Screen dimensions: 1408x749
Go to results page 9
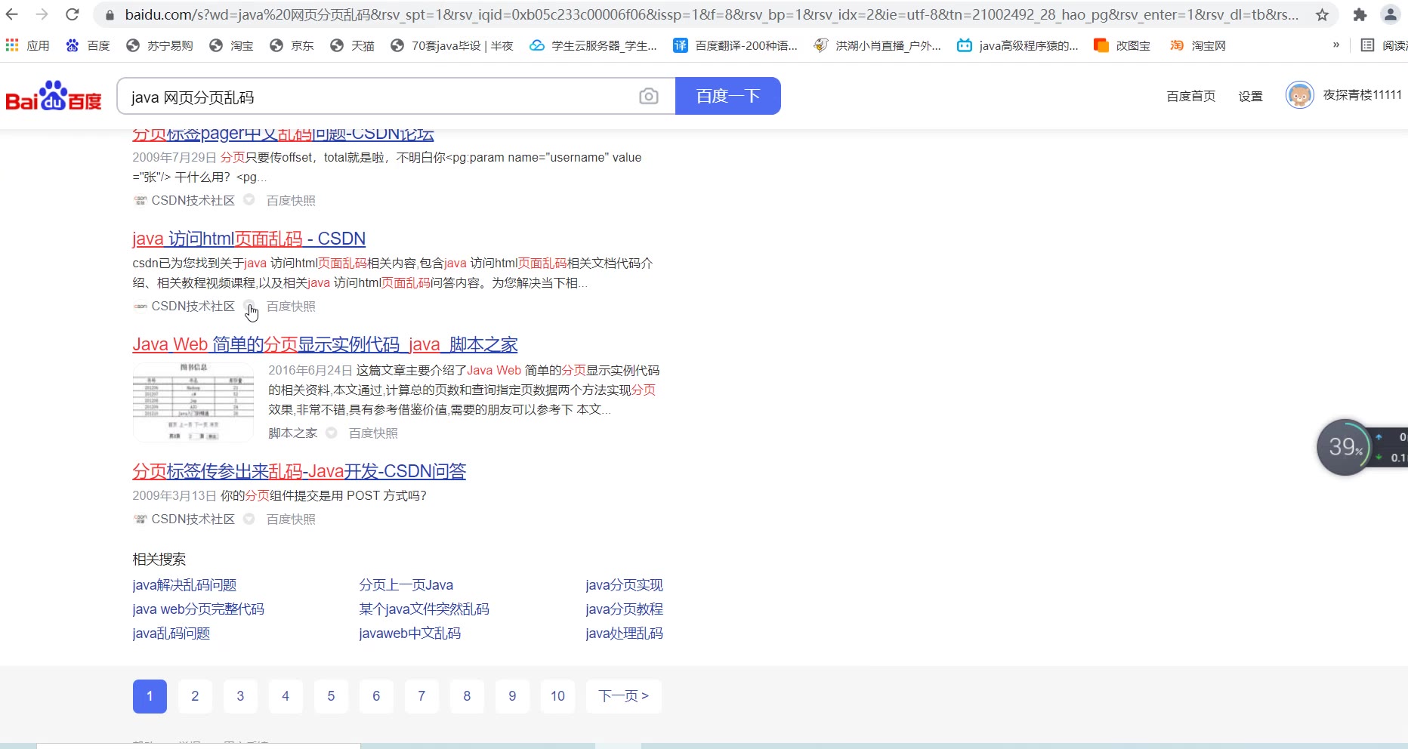(512, 696)
